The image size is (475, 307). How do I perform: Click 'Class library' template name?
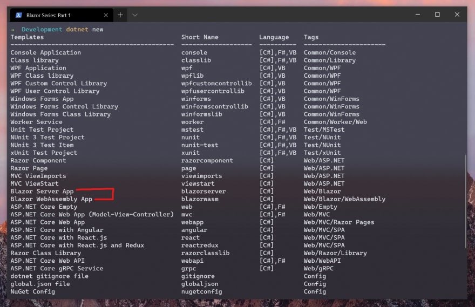pos(35,60)
